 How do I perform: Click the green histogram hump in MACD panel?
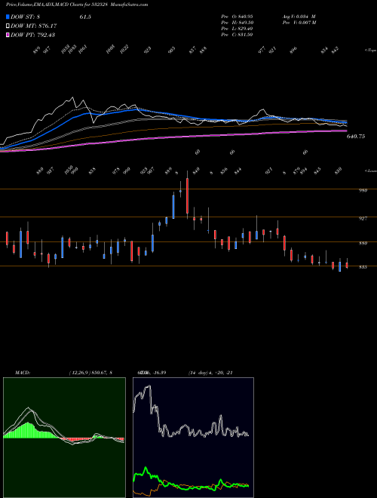point(28,430)
